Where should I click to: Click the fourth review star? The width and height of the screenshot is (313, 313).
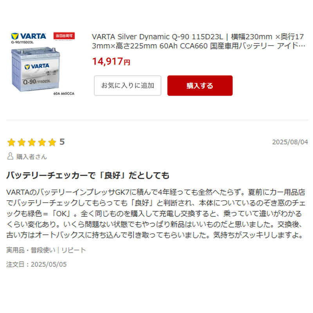(x=42, y=142)
